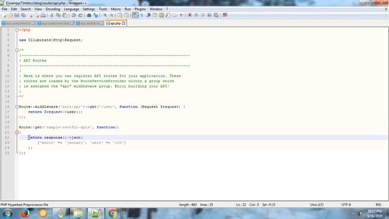The height and width of the screenshot is (219, 389).
Task: Open the Macro menu
Action: point(115,9)
